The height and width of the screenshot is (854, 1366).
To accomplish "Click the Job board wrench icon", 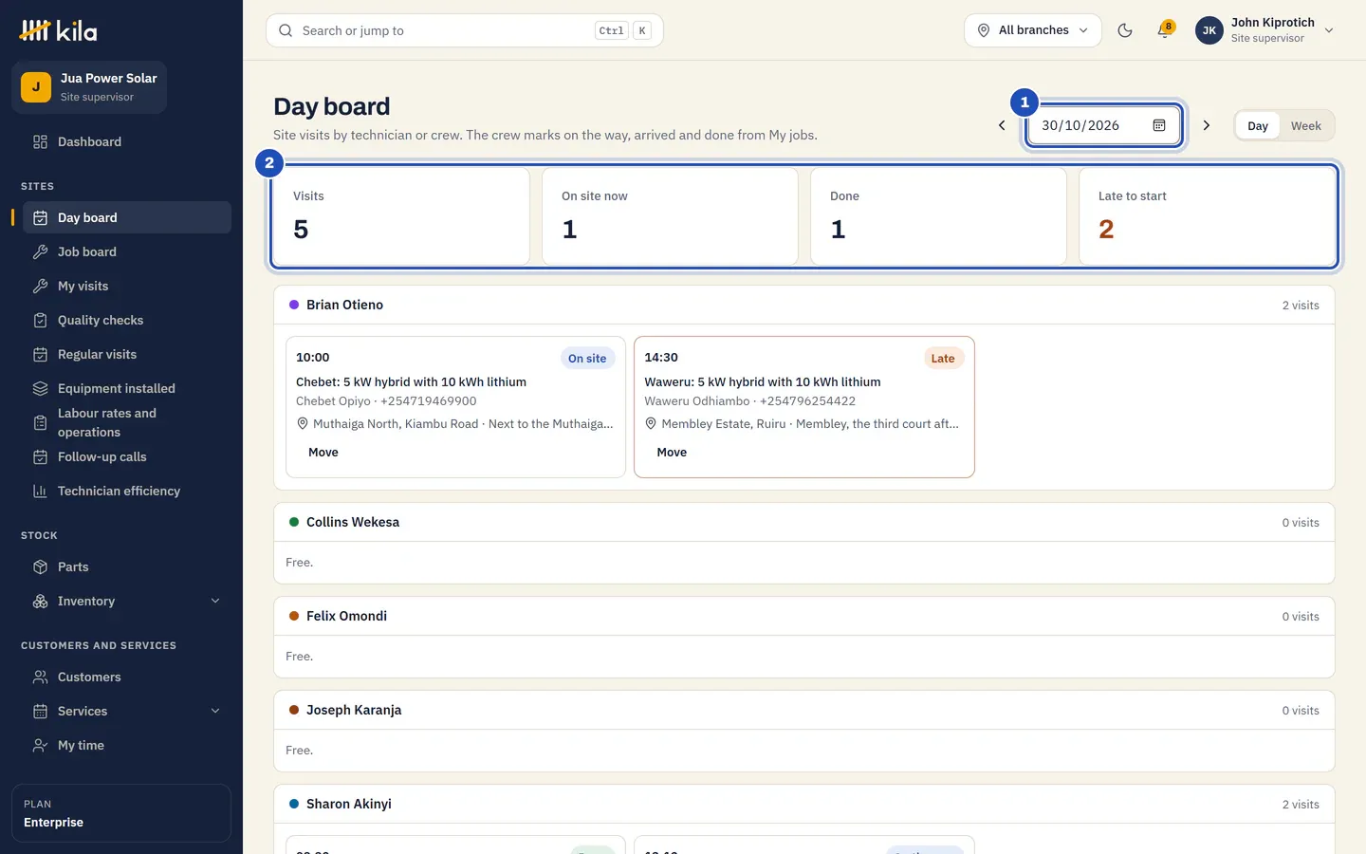I will point(40,251).
